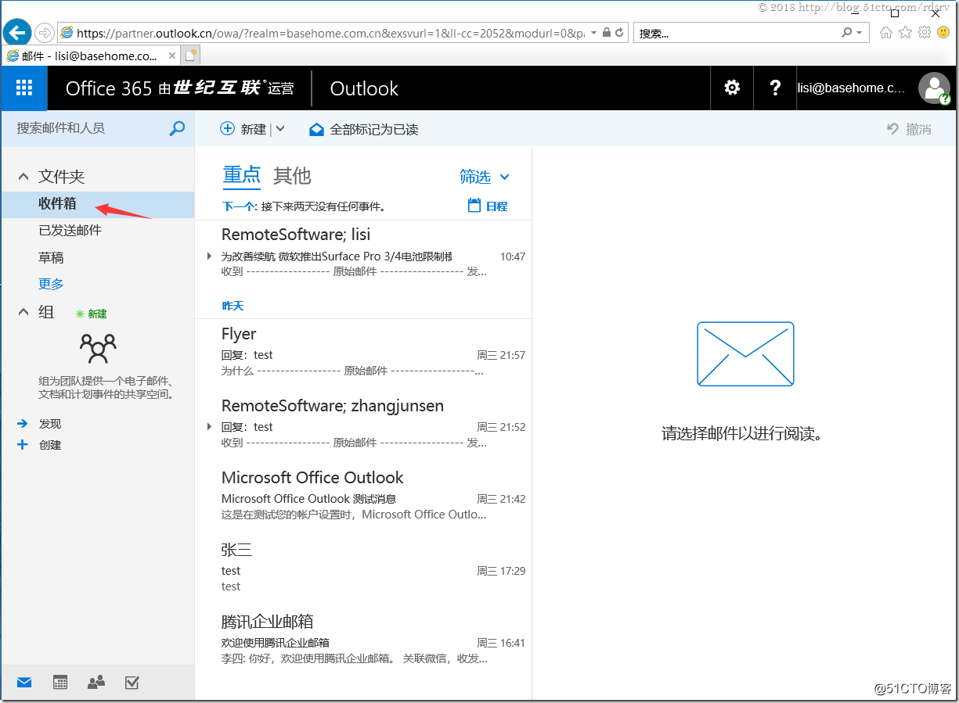Select the 重点 focused inbox tab
This screenshot has height=703, width=959.
click(x=242, y=176)
